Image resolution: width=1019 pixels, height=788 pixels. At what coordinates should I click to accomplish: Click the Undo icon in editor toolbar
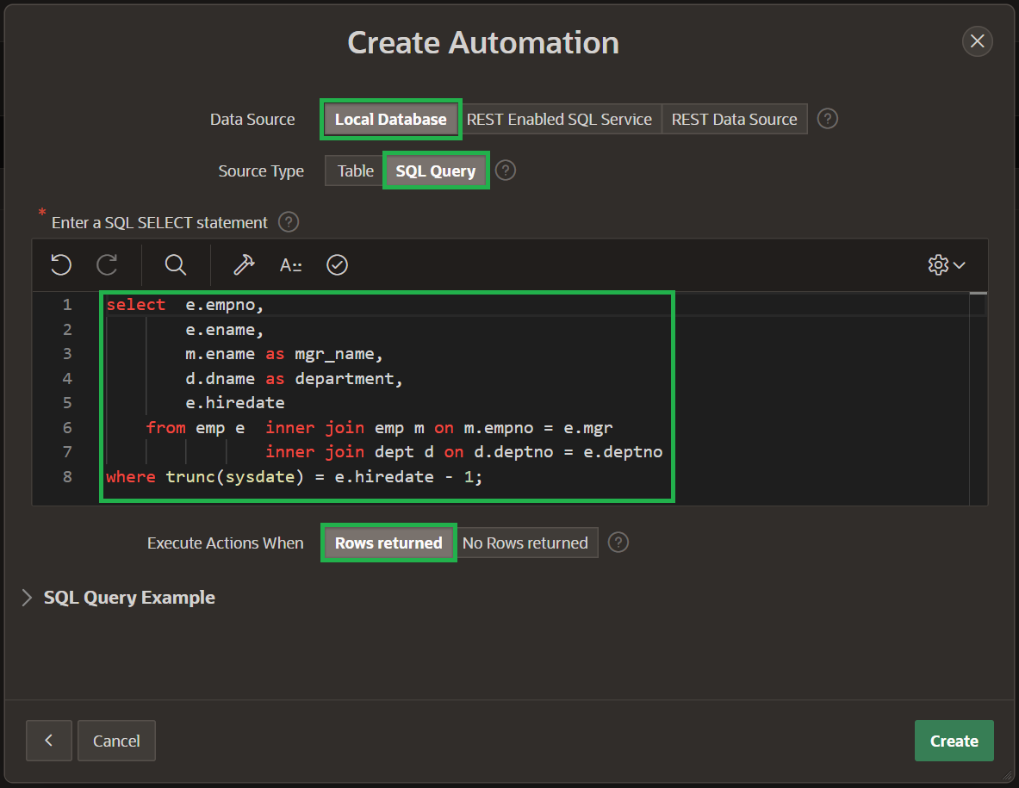point(60,265)
